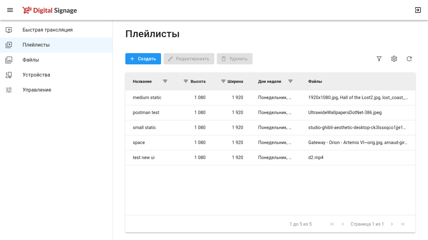Open the Название column filter menu
The height and width of the screenshot is (240, 428).
click(165, 81)
